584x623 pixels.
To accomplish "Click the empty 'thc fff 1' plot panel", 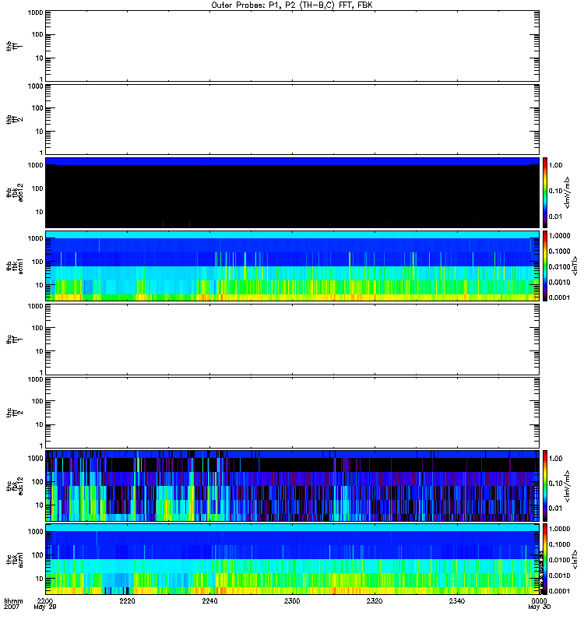I will 292,340.
